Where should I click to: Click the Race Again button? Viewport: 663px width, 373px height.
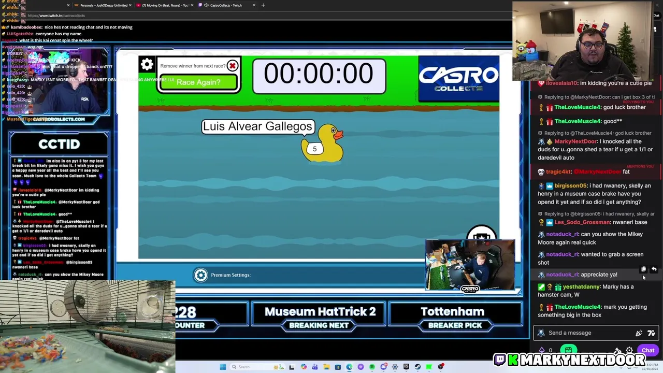pos(198,82)
